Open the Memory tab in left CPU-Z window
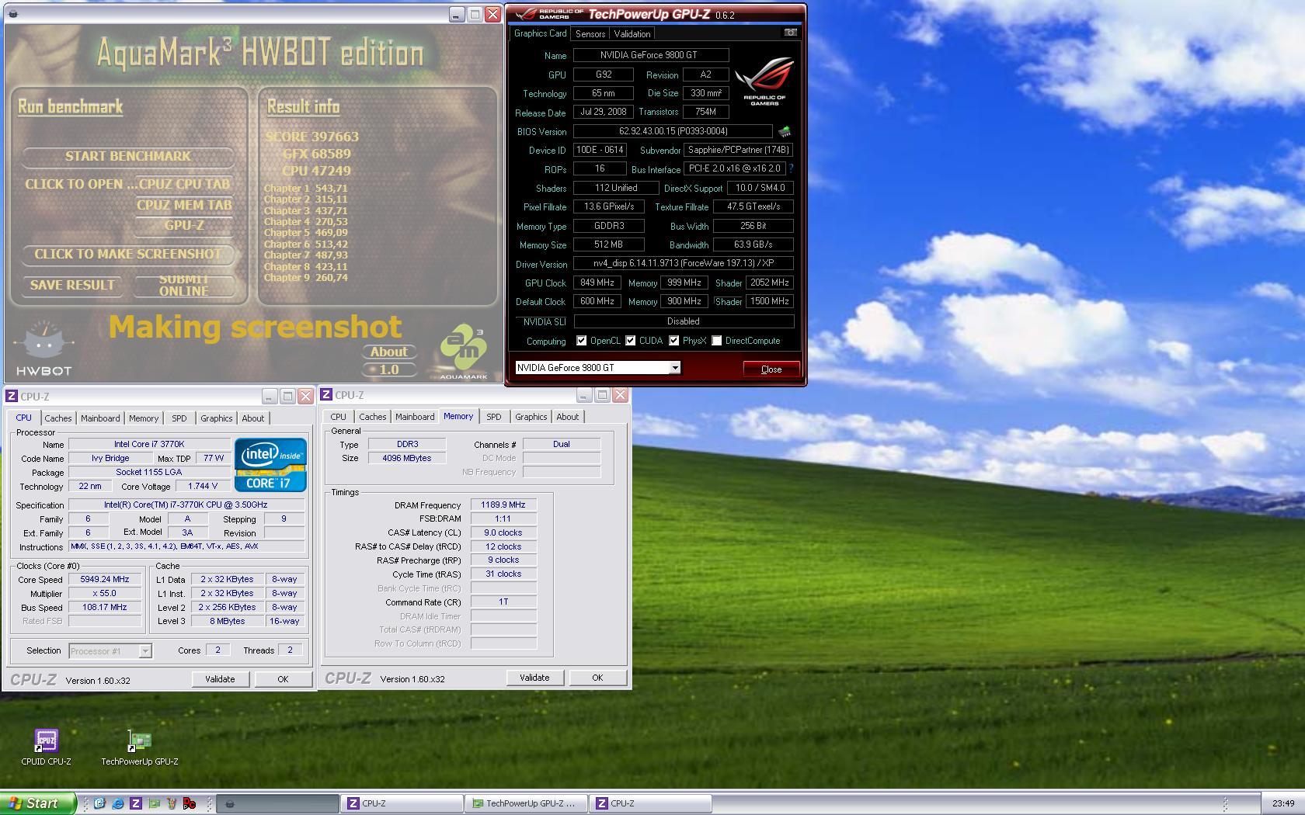This screenshot has height=815, width=1305. pos(144,418)
